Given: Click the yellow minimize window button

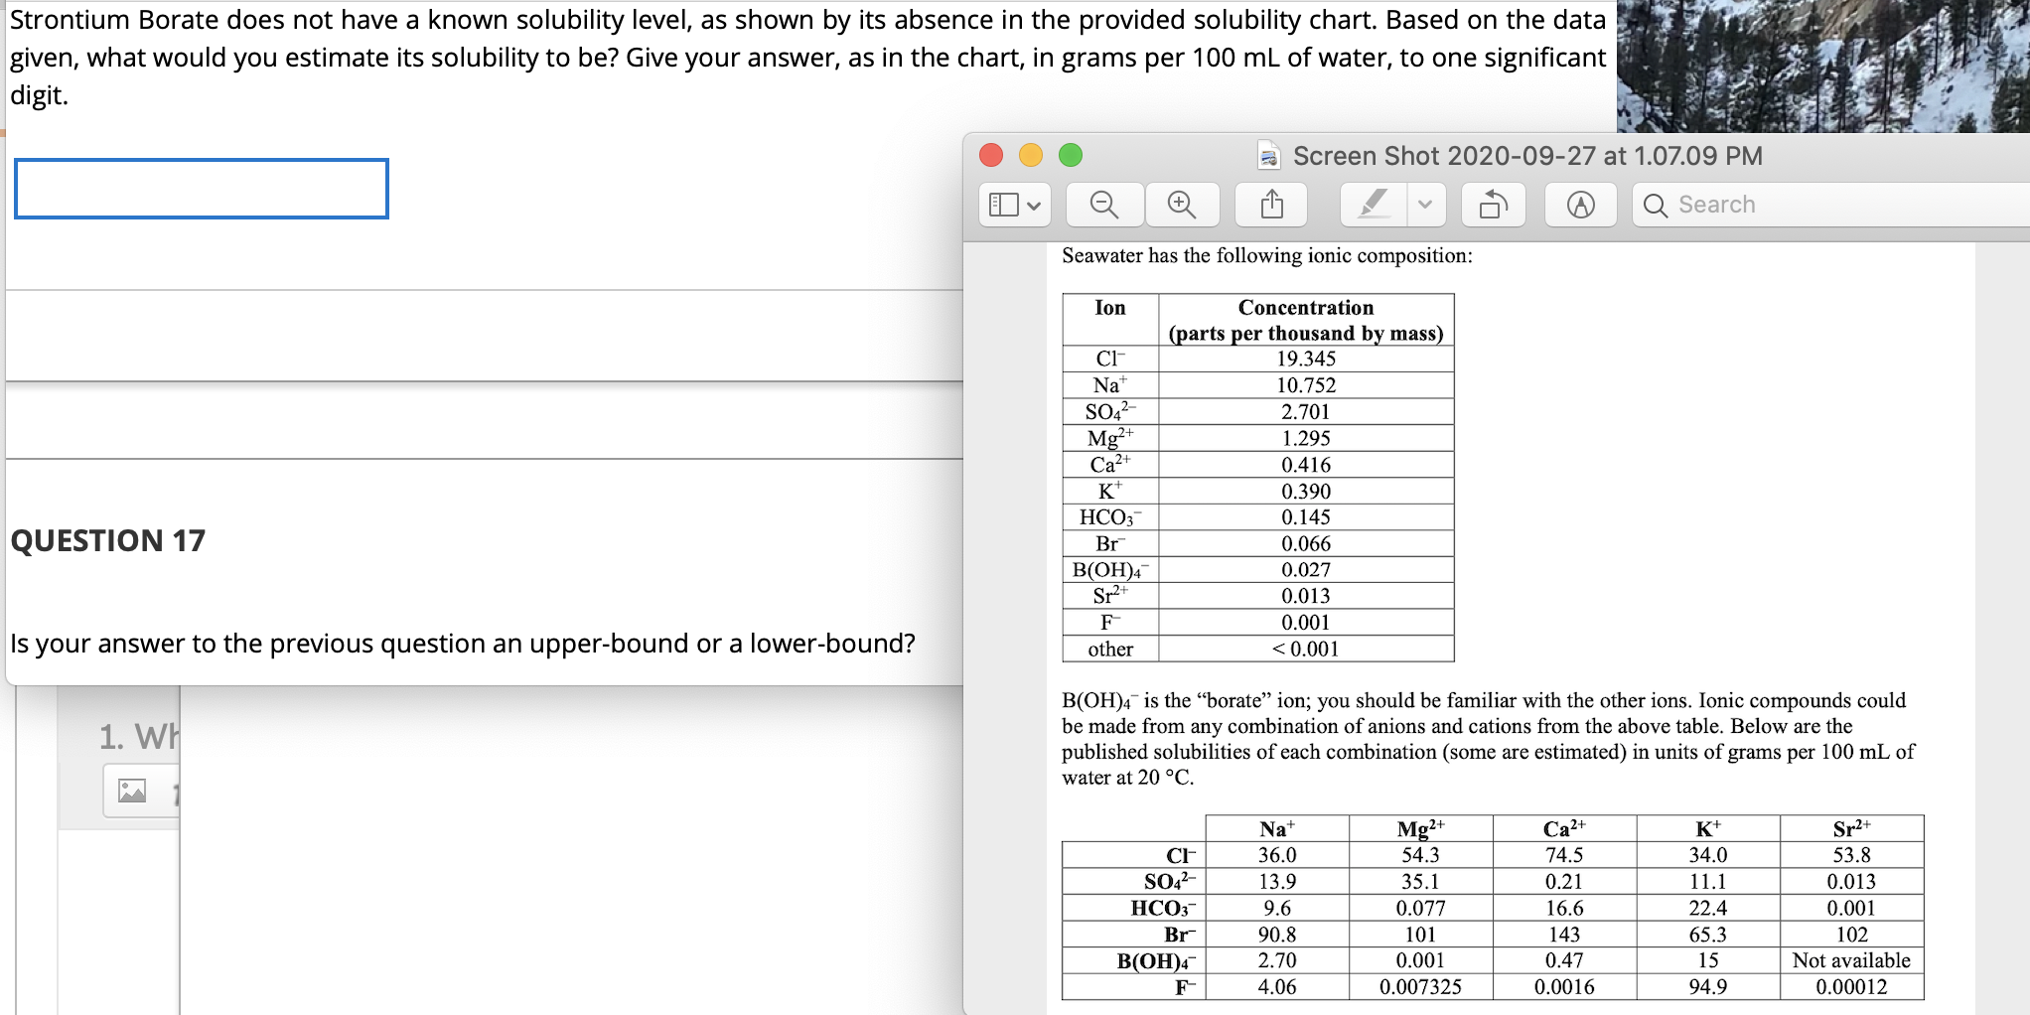Looking at the screenshot, I should [1031, 155].
